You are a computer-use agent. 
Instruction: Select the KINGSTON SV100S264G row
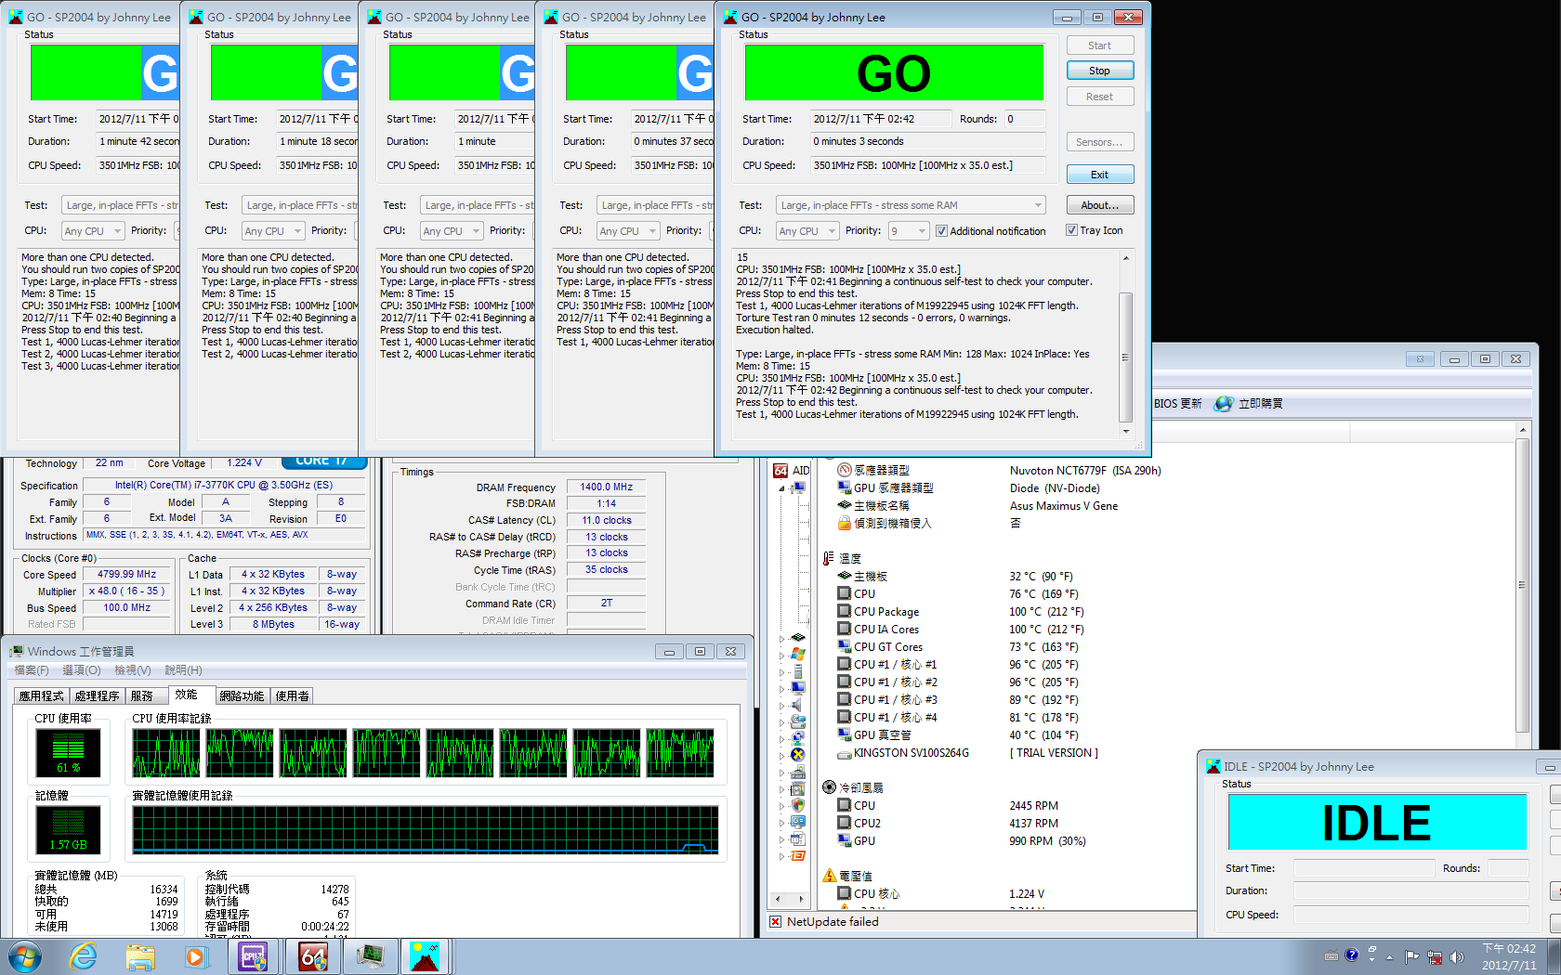tap(968, 753)
